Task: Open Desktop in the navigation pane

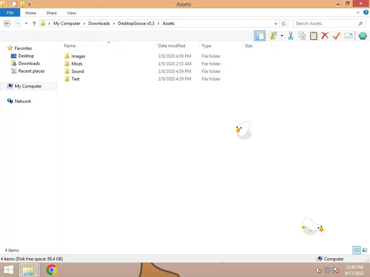Action: (x=26, y=56)
